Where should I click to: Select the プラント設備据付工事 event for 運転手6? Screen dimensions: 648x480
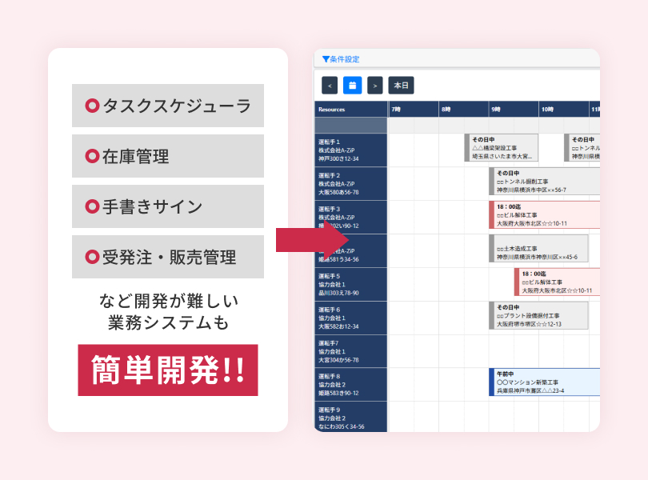click(x=540, y=314)
